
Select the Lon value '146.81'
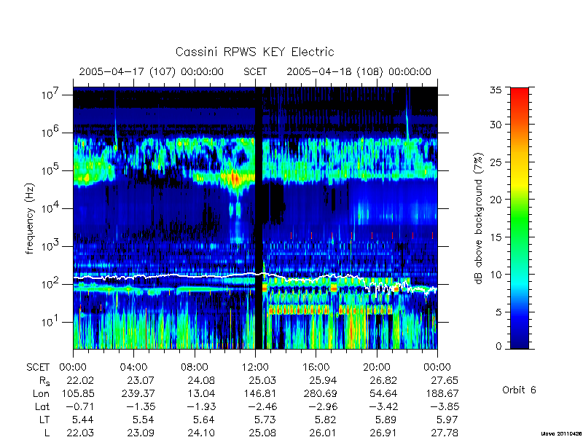pyautogui.click(x=260, y=393)
